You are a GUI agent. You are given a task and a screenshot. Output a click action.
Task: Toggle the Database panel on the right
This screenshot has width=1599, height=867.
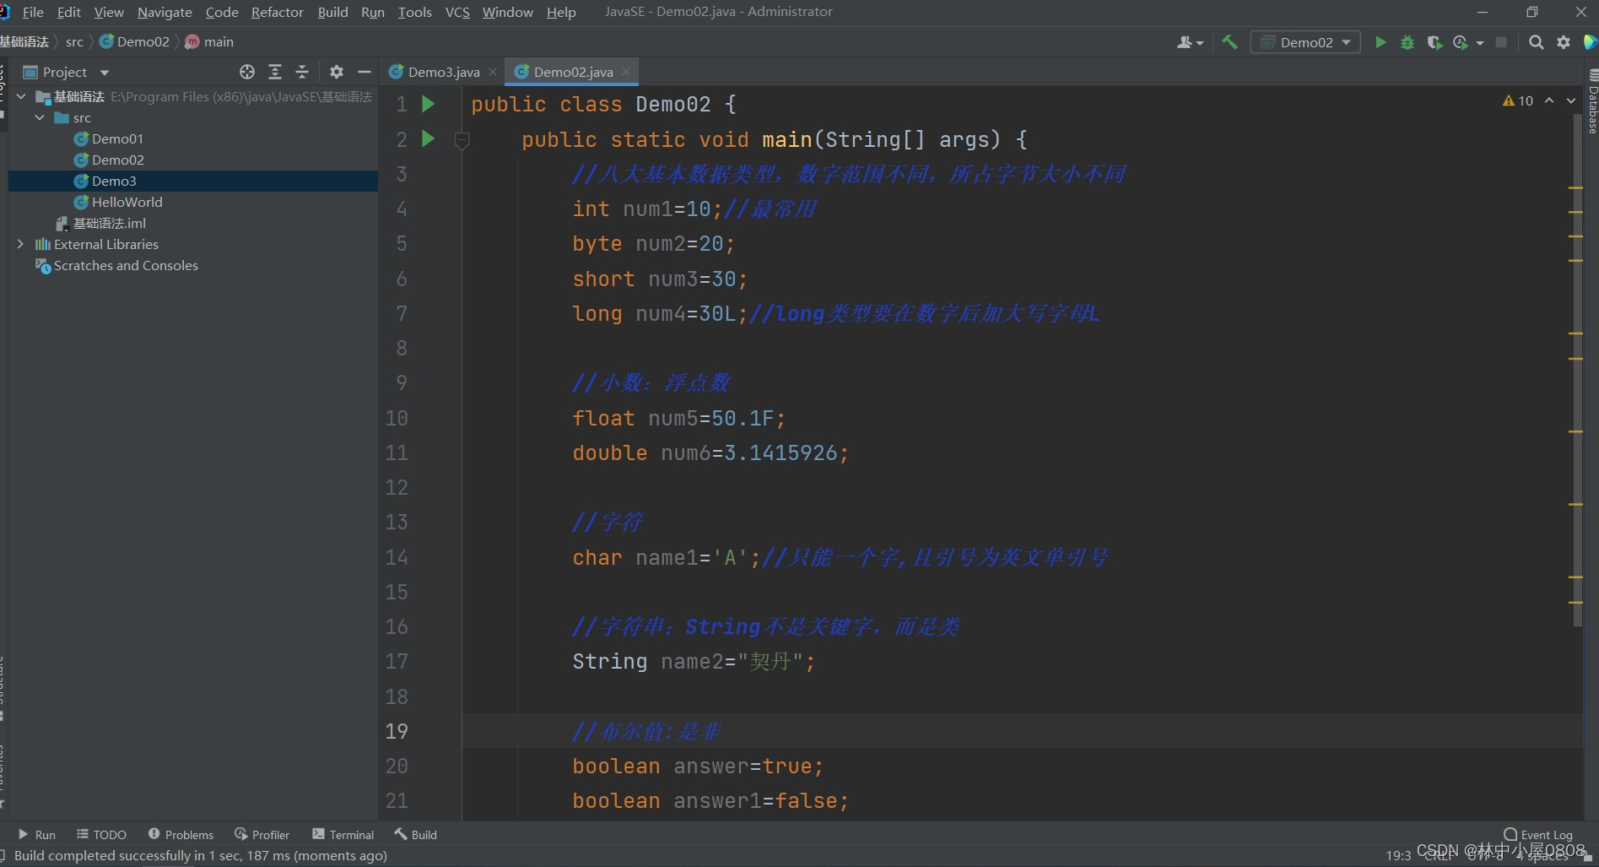click(1591, 101)
